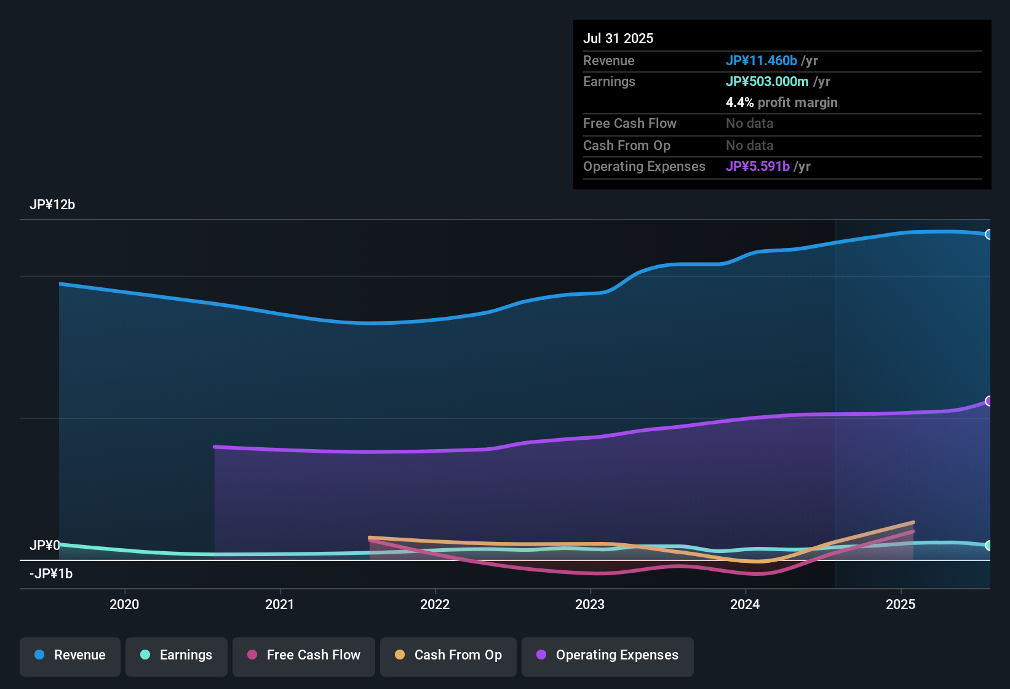The width and height of the screenshot is (1010, 689).
Task: Select the purple Operating Expenses endpoint marker
Action: (x=989, y=400)
